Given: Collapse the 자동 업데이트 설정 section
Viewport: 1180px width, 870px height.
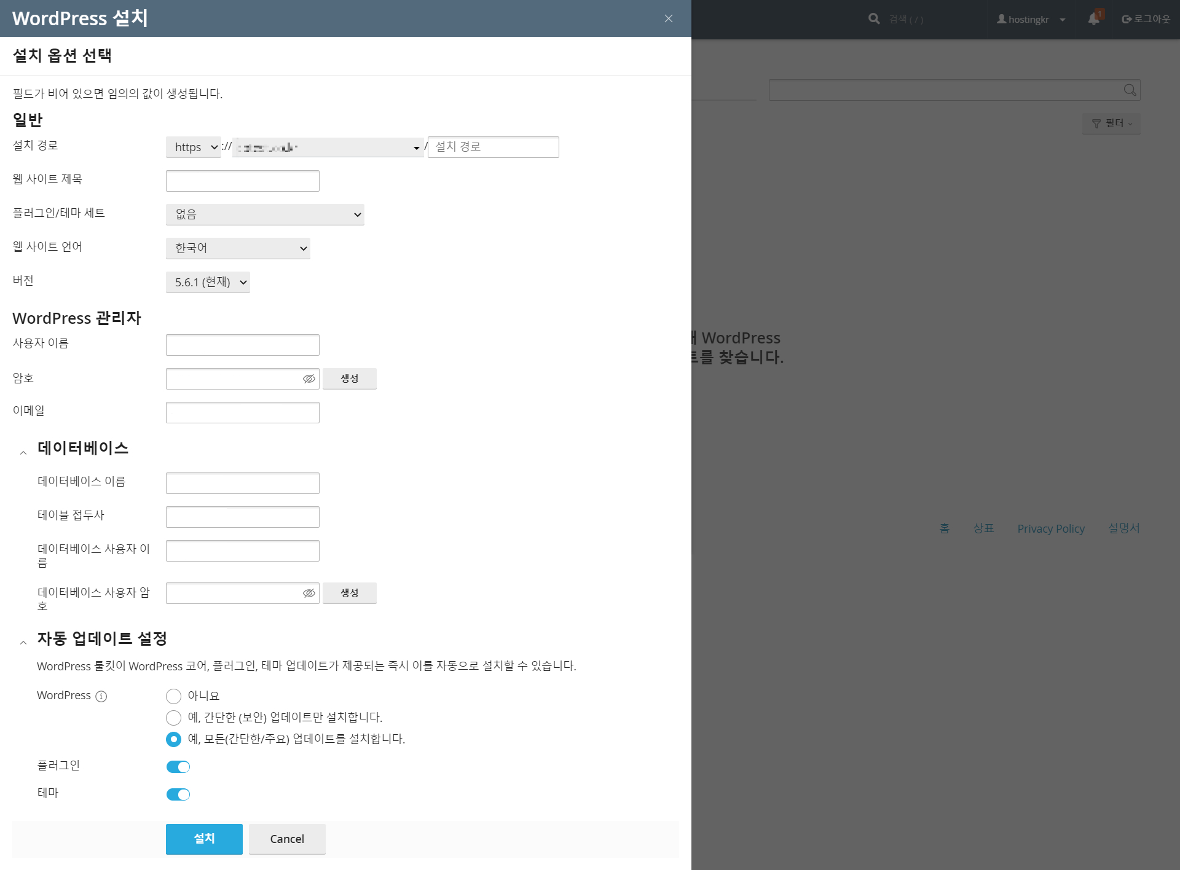Looking at the screenshot, I should tap(23, 643).
